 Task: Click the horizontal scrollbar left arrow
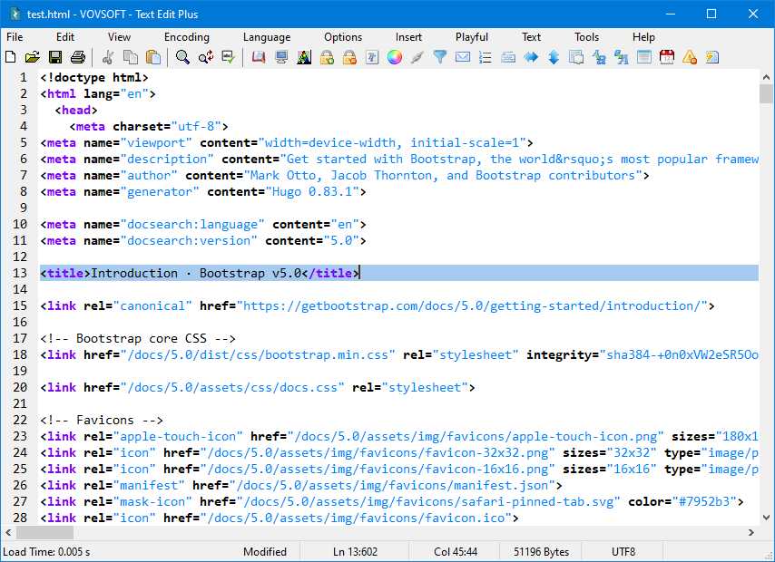click(8, 532)
